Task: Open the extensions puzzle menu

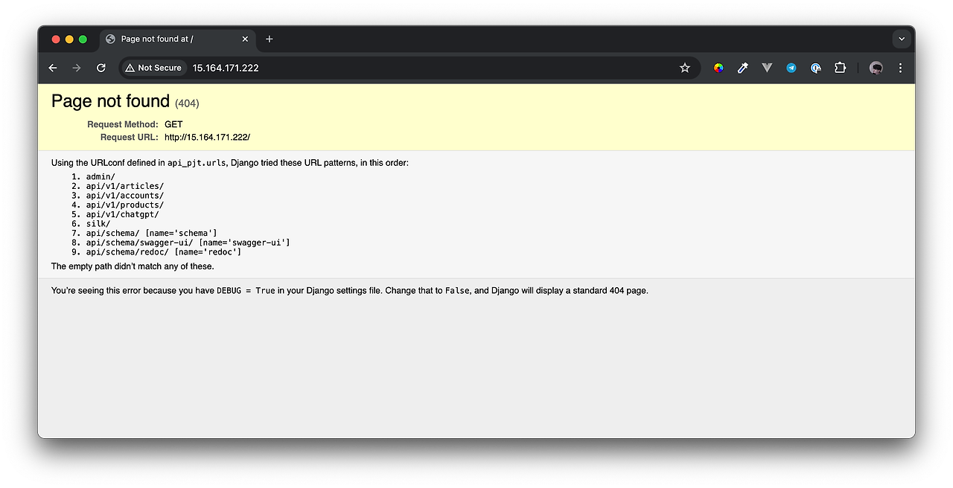Action: tap(840, 68)
